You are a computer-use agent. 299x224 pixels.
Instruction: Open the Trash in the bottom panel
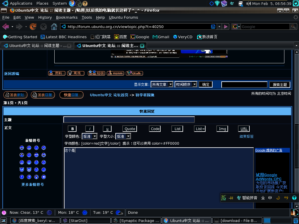pyautogui.click(x=296, y=220)
